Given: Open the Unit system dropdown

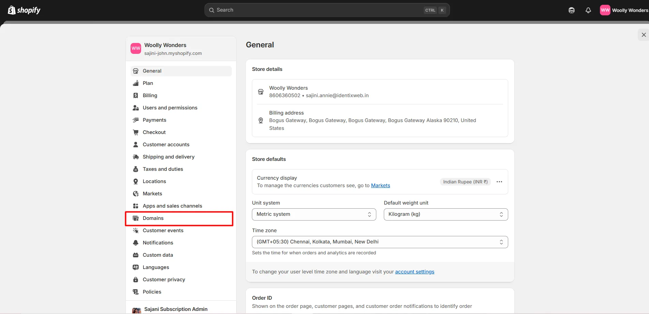Looking at the screenshot, I should pos(314,214).
